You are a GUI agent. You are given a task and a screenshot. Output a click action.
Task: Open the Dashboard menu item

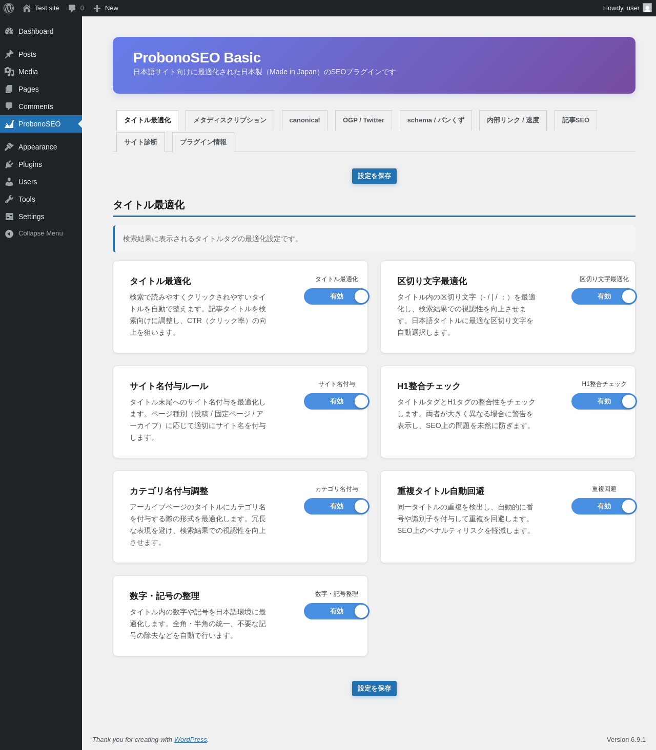[x=41, y=31]
